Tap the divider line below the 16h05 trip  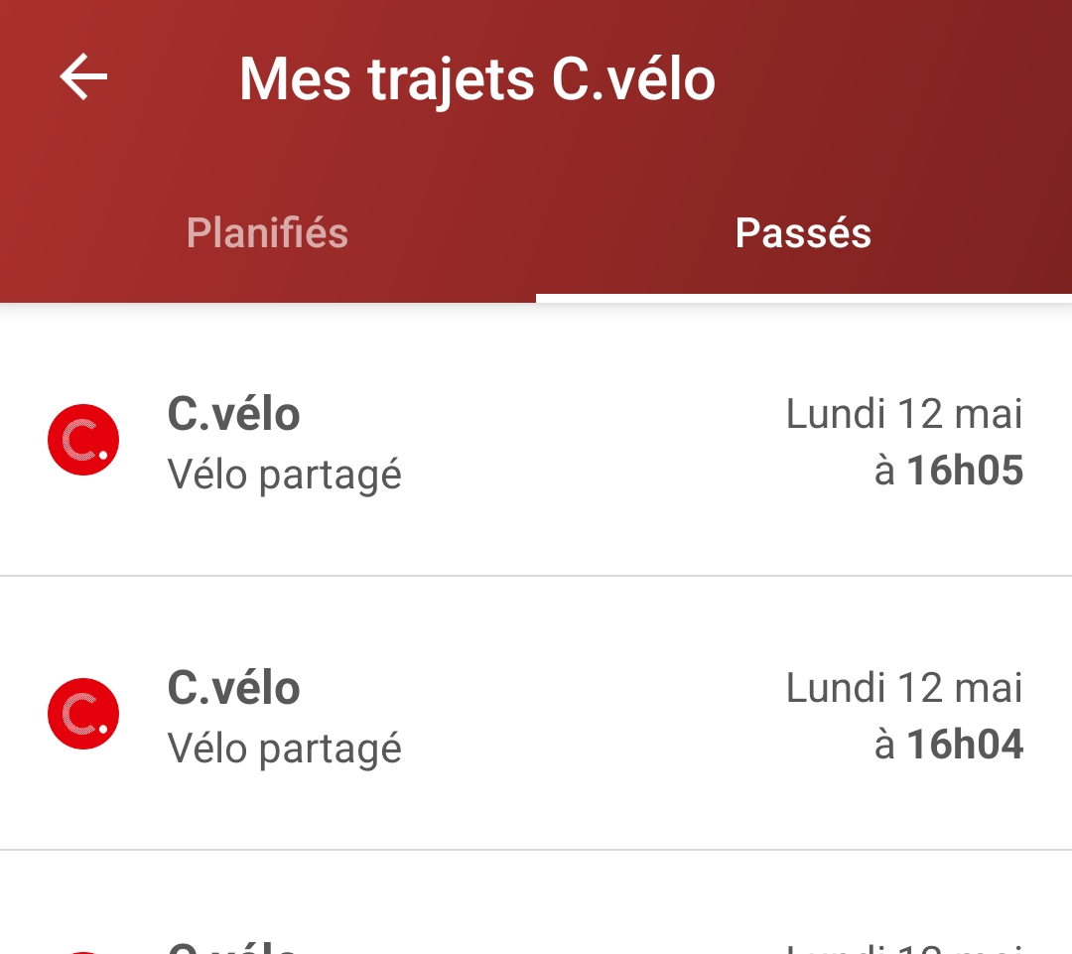pyautogui.click(x=536, y=576)
